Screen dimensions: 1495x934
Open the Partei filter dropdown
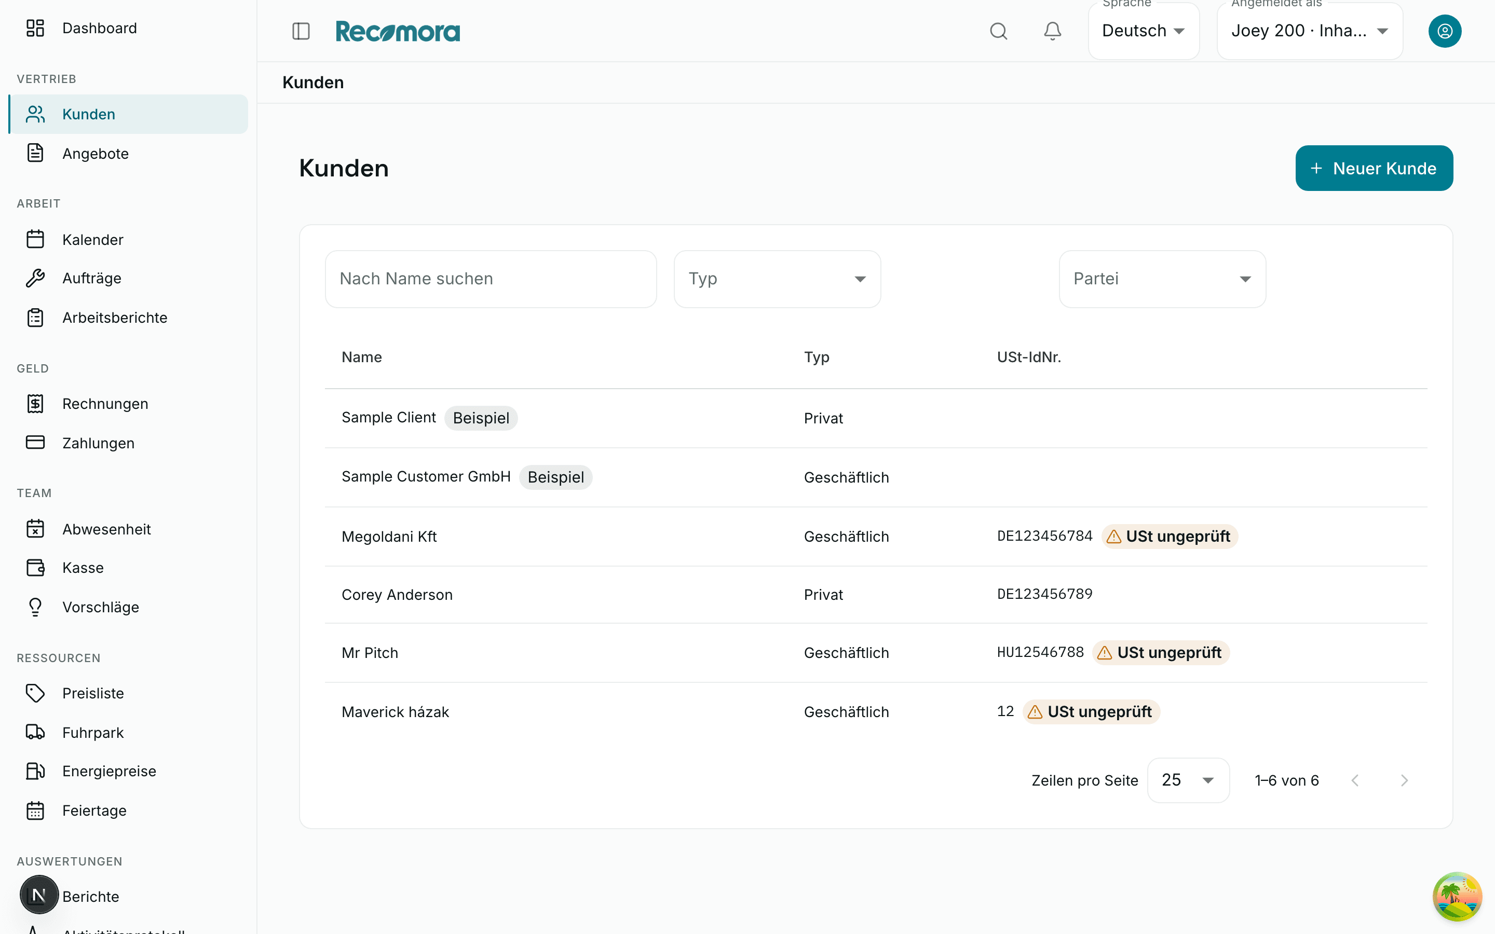pos(1162,279)
